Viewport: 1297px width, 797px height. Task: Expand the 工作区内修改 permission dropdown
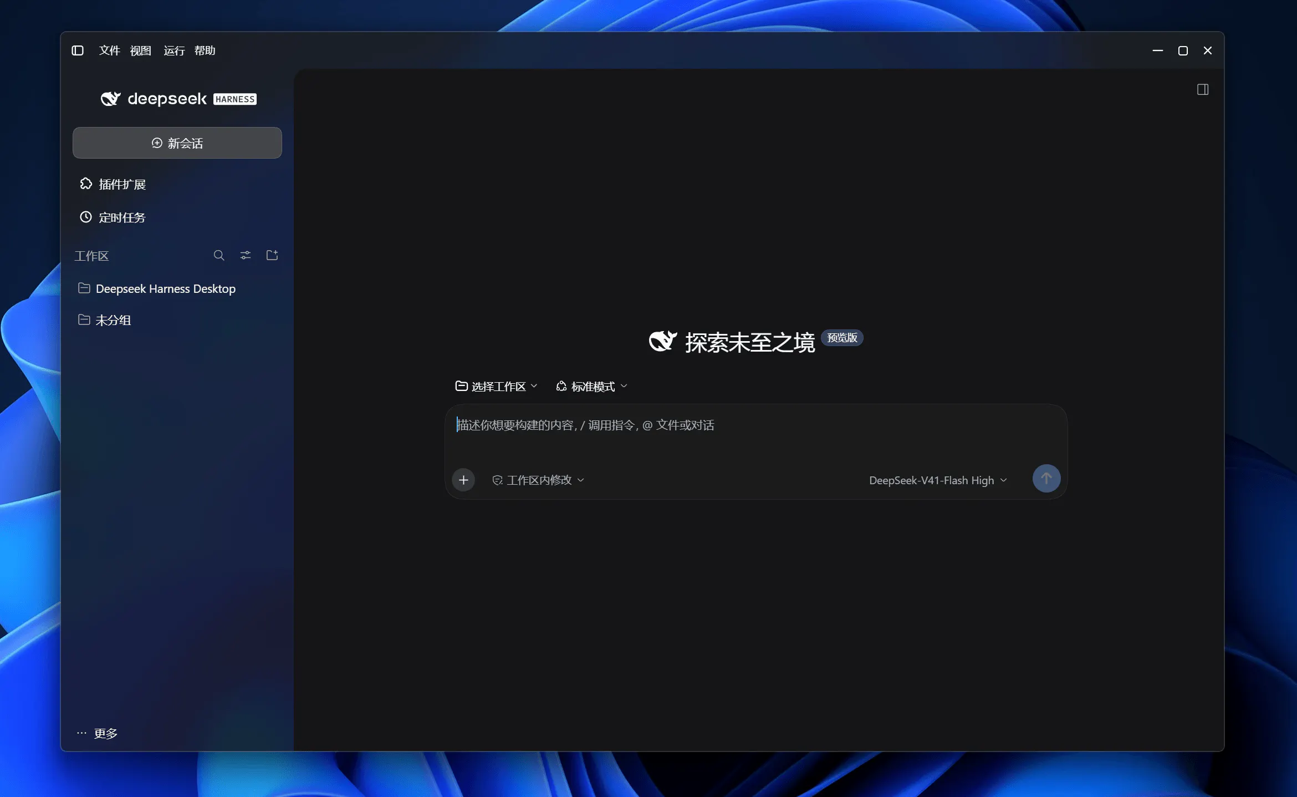click(538, 480)
